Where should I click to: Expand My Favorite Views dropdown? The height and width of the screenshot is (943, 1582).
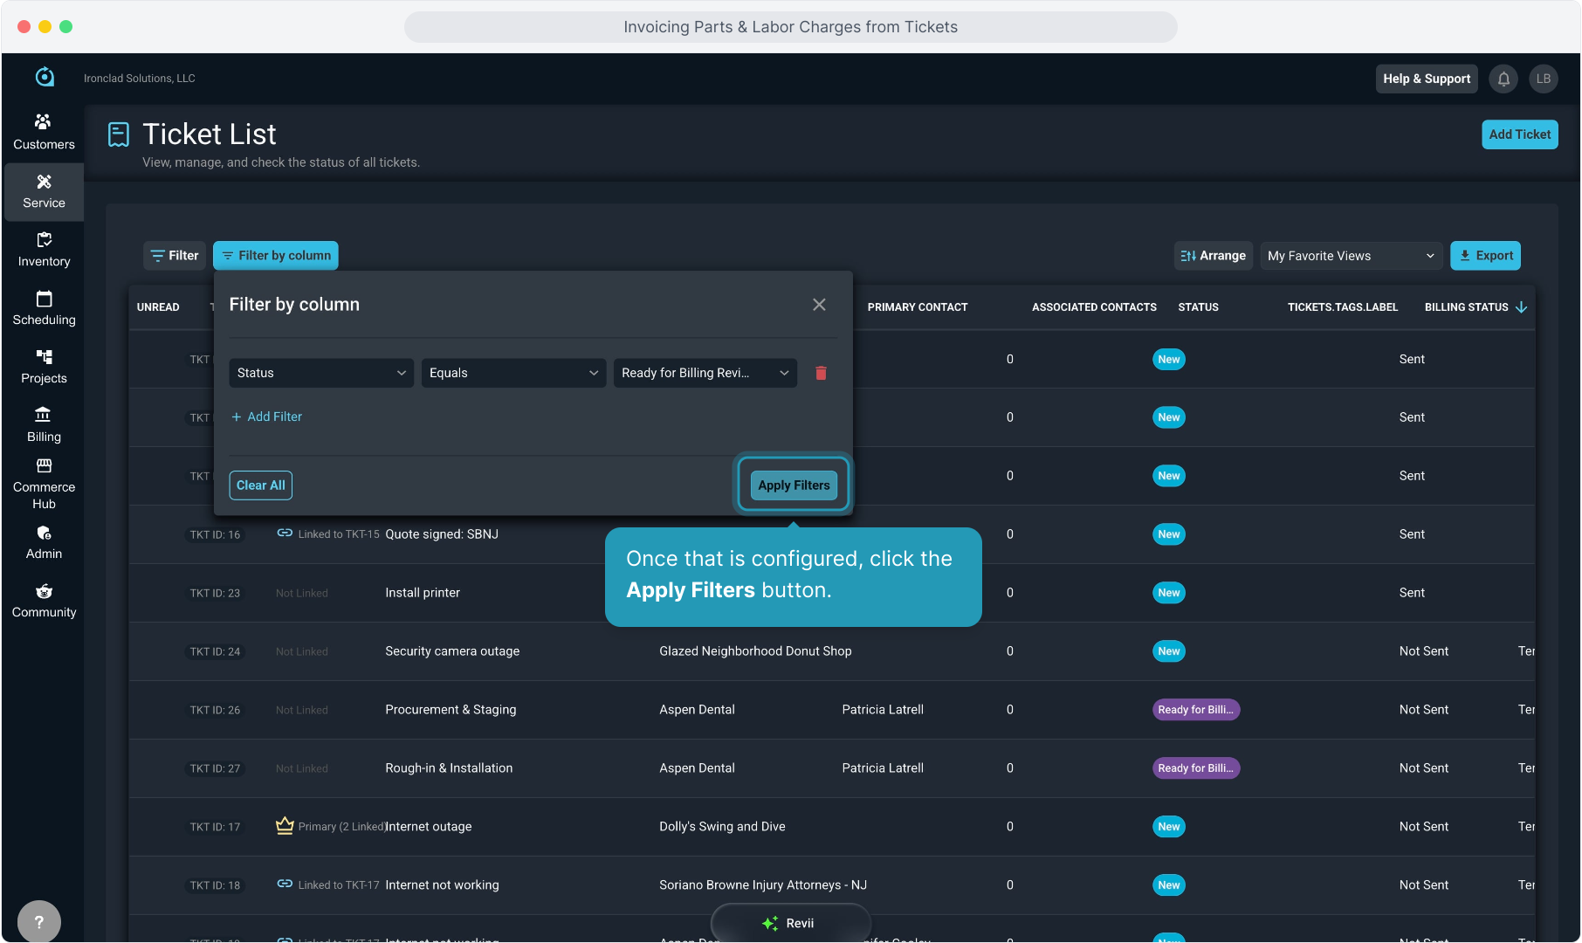click(x=1350, y=256)
